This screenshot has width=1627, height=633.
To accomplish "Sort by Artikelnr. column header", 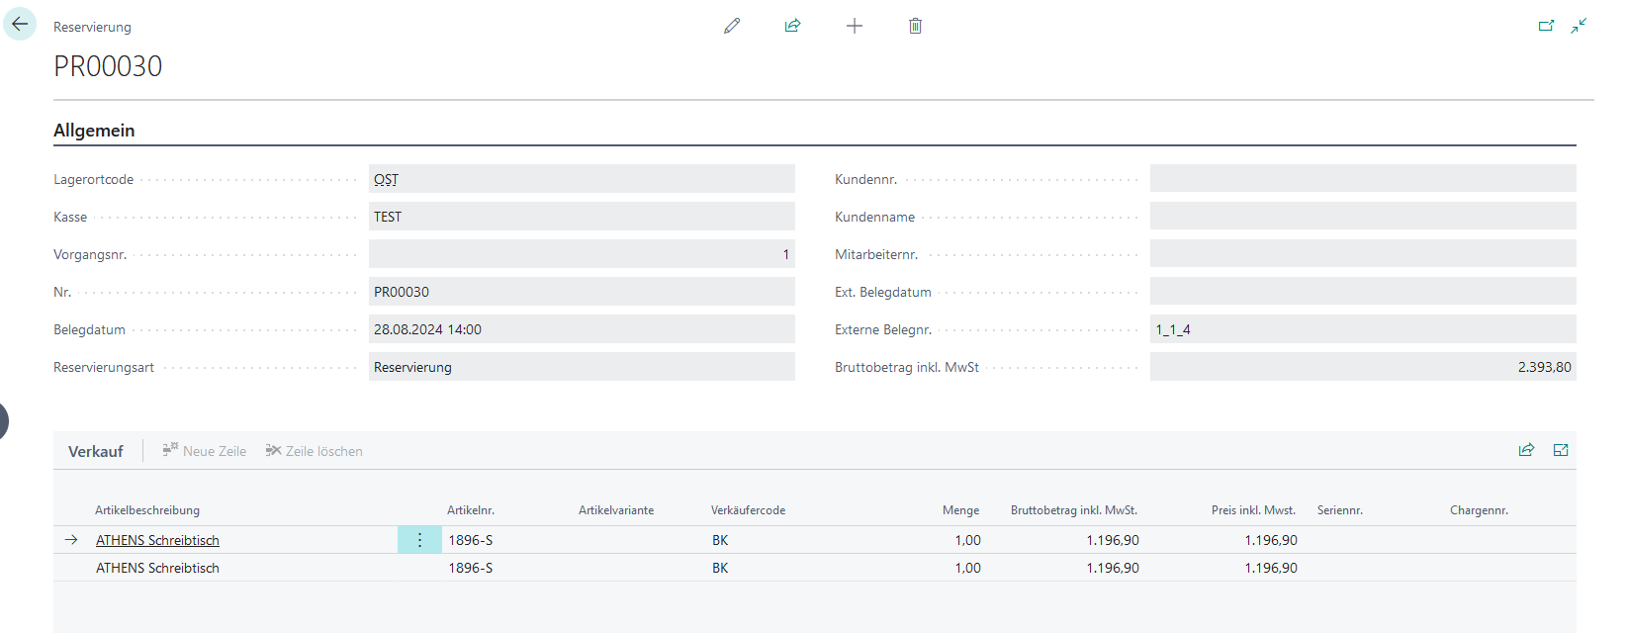I will (x=471, y=510).
